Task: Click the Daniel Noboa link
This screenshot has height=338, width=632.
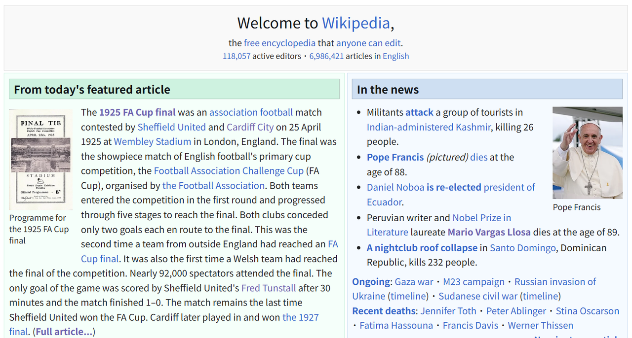Action: click(x=395, y=187)
